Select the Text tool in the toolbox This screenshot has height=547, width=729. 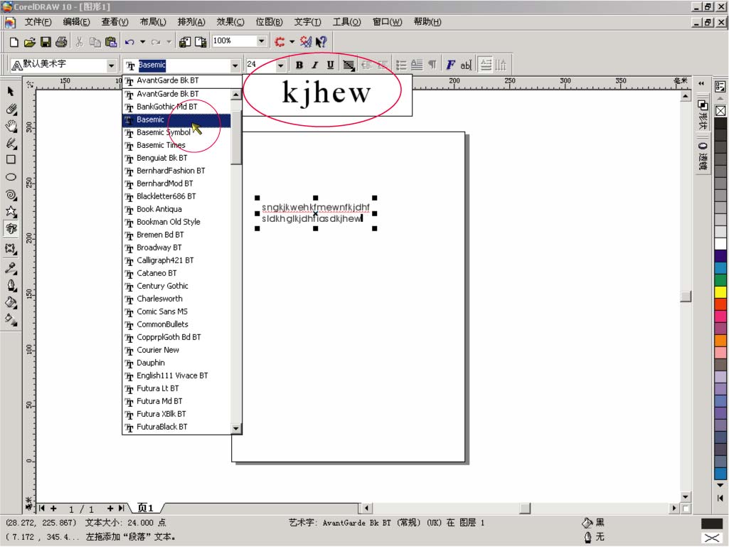11,229
